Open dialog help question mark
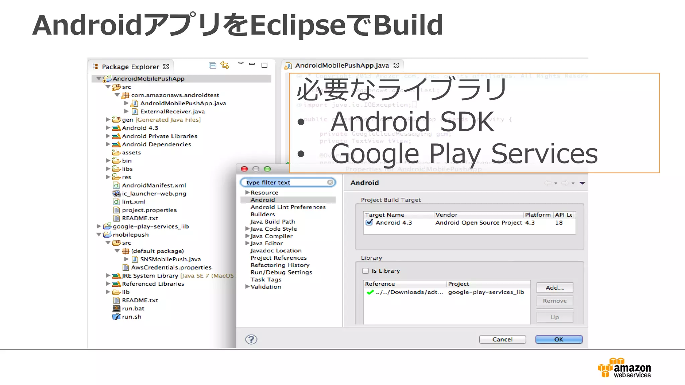The height and width of the screenshot is (385, 685). (x=251, y=340)
